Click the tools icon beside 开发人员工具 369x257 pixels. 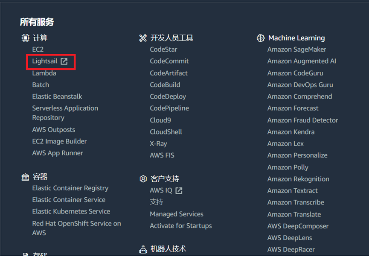[x=143, y=38]
